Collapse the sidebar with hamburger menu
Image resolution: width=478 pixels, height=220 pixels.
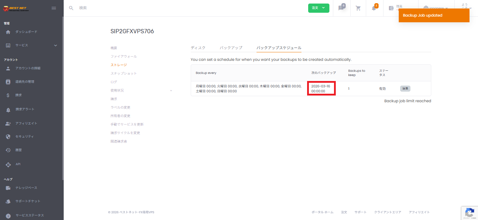click(x=54, y=8)
